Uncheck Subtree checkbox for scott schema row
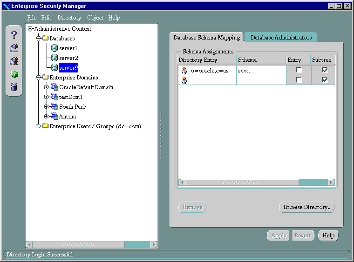 tap(325, 70)
